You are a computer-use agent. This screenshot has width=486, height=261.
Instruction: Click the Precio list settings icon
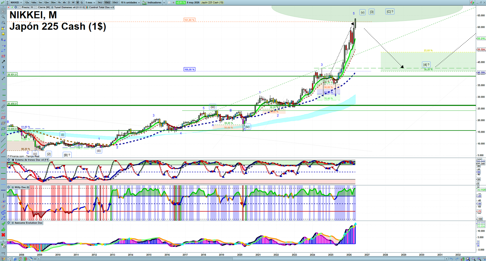(x=32, y=7)
